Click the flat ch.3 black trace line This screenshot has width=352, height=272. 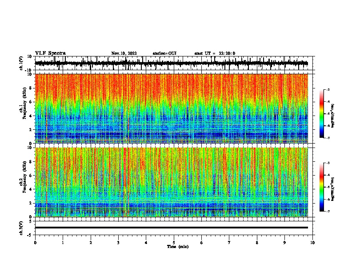pos(171,228)
